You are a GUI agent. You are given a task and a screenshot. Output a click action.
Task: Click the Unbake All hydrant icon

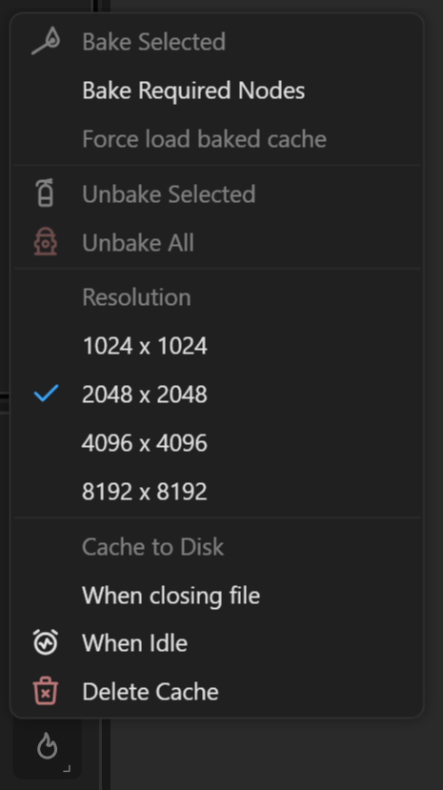pyautogui.click(x=46, y=242)
